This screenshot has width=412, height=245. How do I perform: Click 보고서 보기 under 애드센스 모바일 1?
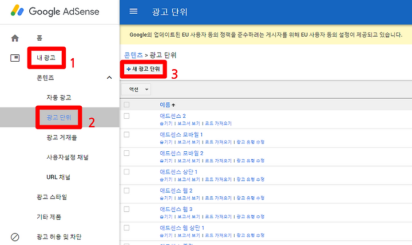click(189, 142)
